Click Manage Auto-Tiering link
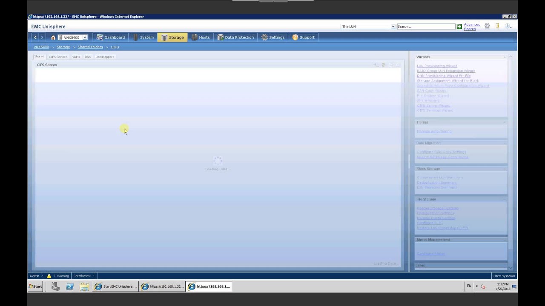This screenshot has width=545, height=306. click(434, 131)
